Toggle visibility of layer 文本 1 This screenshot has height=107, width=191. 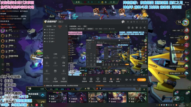pyautogui.click(x=45, y=39)
